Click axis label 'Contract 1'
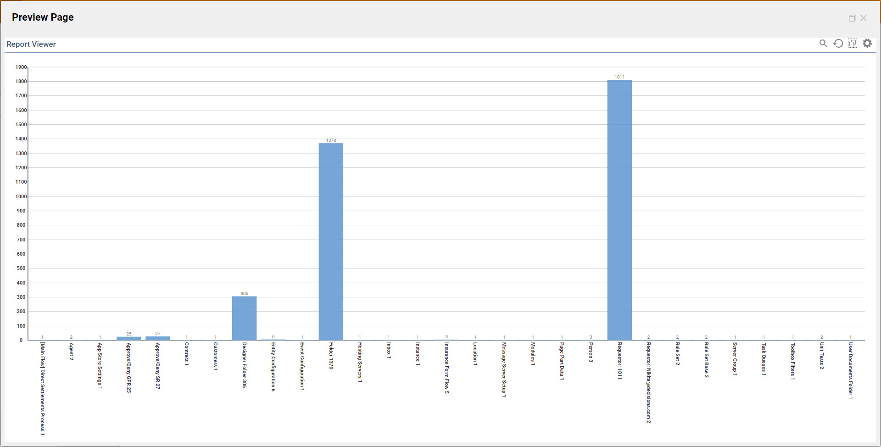The image size is (881, 447). pos(187,354)
